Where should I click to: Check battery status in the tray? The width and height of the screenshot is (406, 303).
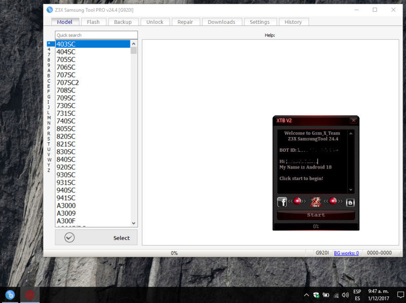tap(326, 295)
